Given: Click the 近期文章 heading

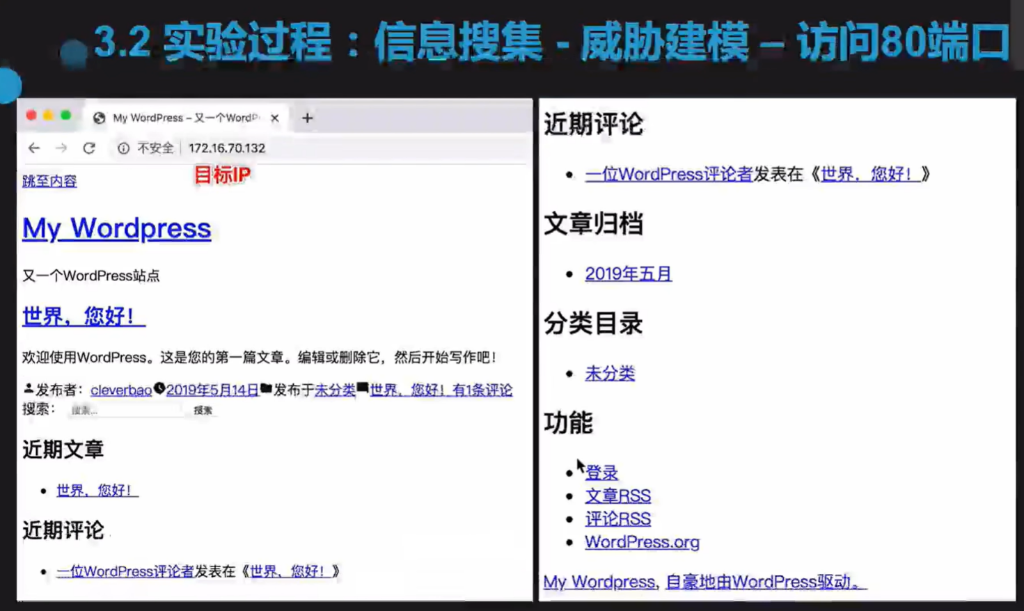Looking at the screenshot, I should click(63, 450).
